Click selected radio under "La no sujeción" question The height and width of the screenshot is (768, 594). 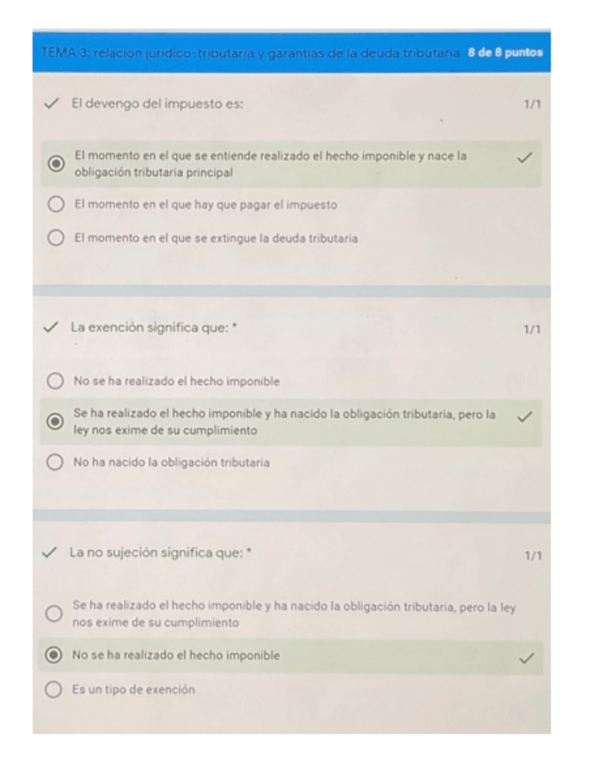tap(54, 655)
